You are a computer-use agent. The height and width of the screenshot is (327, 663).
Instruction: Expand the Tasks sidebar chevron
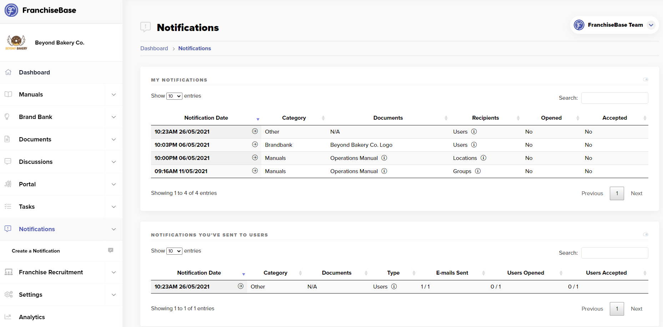(114, 207)
